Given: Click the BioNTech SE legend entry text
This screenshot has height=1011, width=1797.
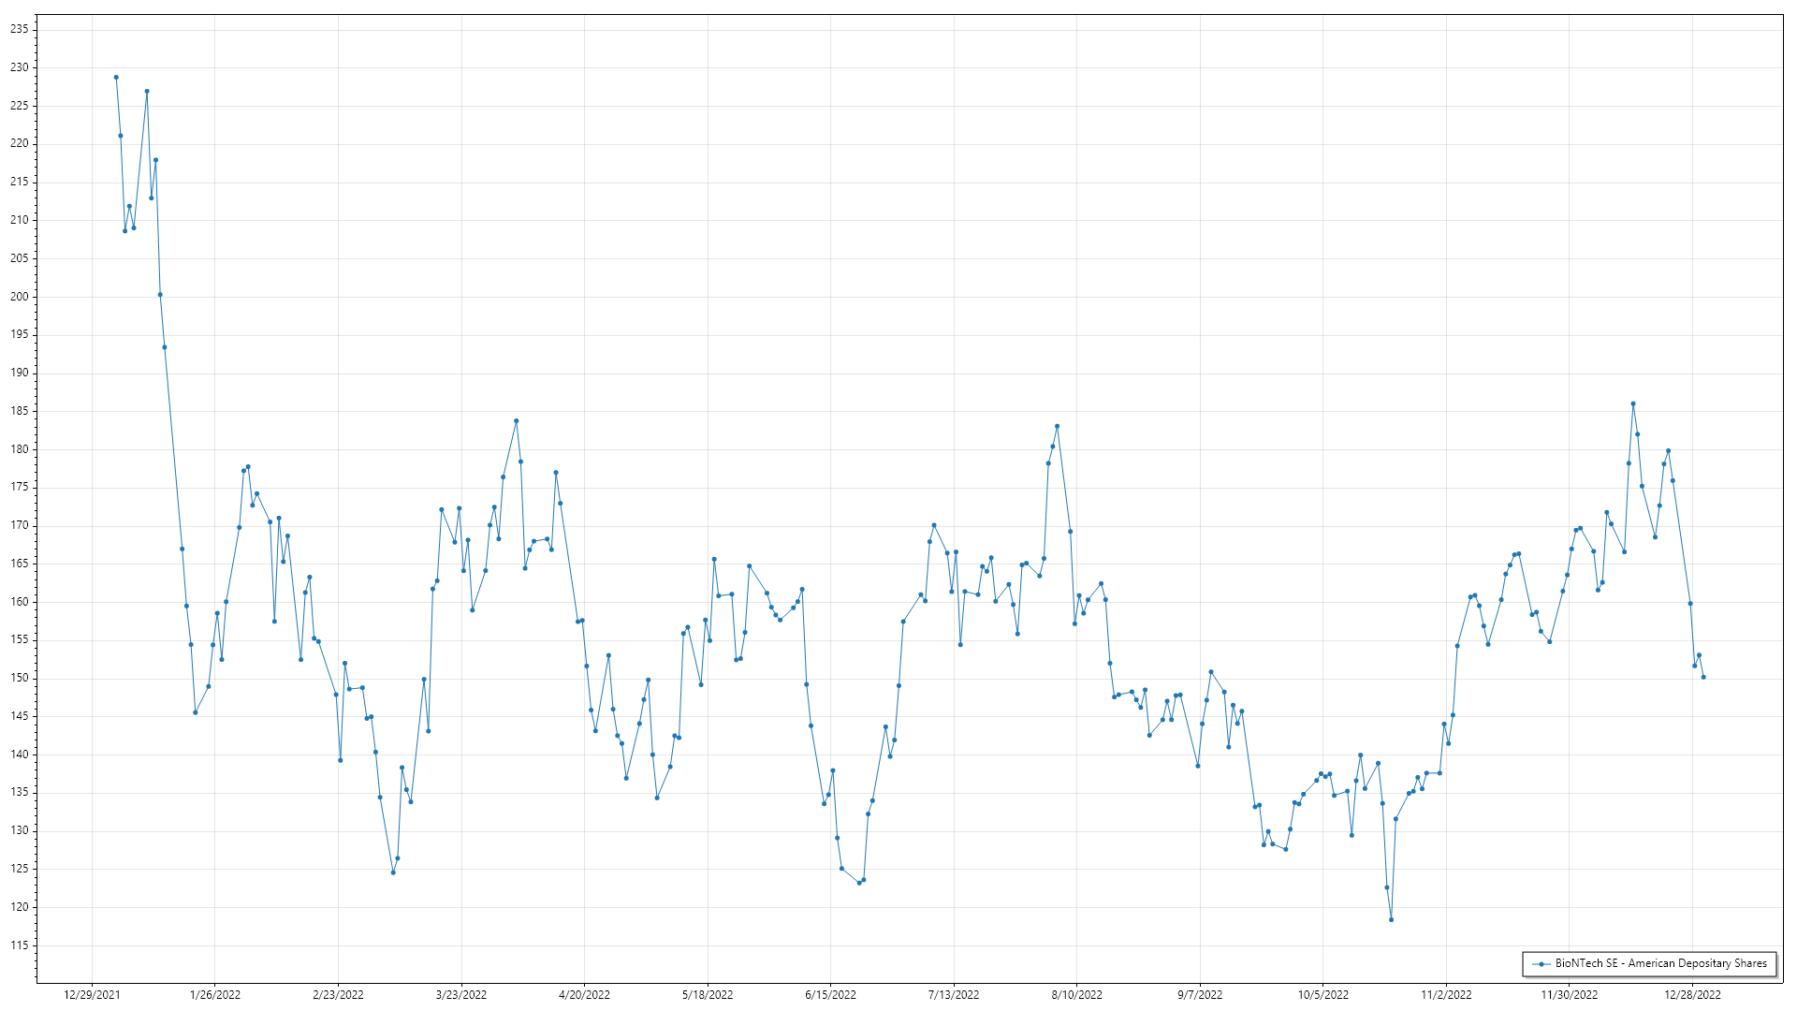Looking at the screenshot, I should pyautogui.click(x=1660, y=963).
